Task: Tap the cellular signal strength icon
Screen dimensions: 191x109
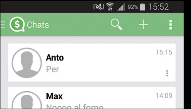Action: [x=121, y=7]
